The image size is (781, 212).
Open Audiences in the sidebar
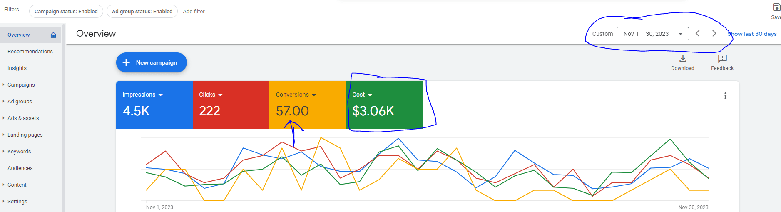point(20,168)
